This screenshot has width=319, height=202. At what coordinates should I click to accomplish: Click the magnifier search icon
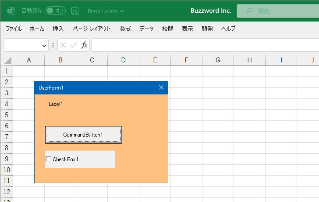pos(249,11)
